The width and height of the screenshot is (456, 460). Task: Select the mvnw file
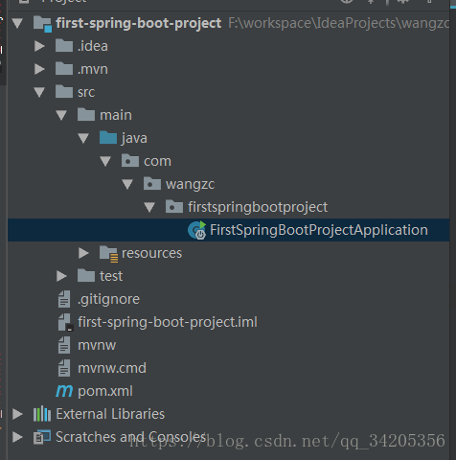point(97,345)
